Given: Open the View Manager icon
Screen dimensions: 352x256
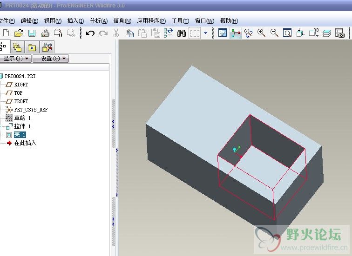Looking at the screenshot, I should coord(340,33).
